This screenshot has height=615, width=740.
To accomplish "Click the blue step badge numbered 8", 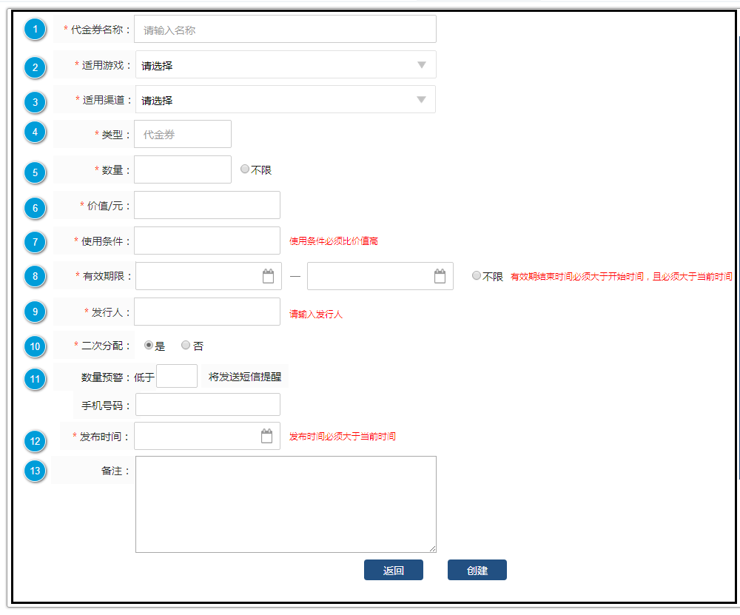I will (x=34, y=276).
